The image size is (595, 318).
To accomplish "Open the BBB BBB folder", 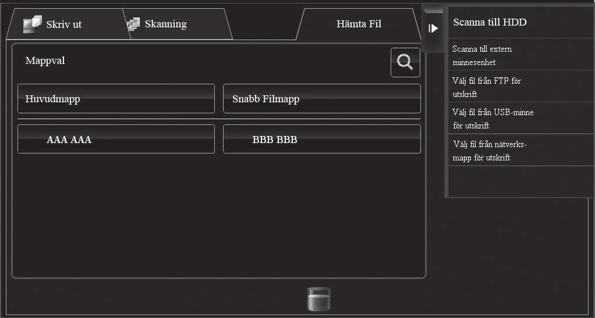I will (322, 139).
